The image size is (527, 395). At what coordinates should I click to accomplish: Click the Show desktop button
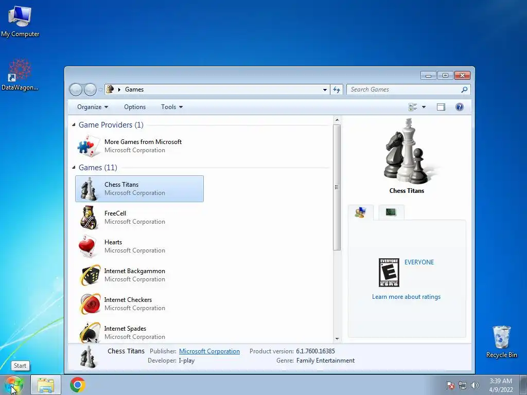[523, 385]
